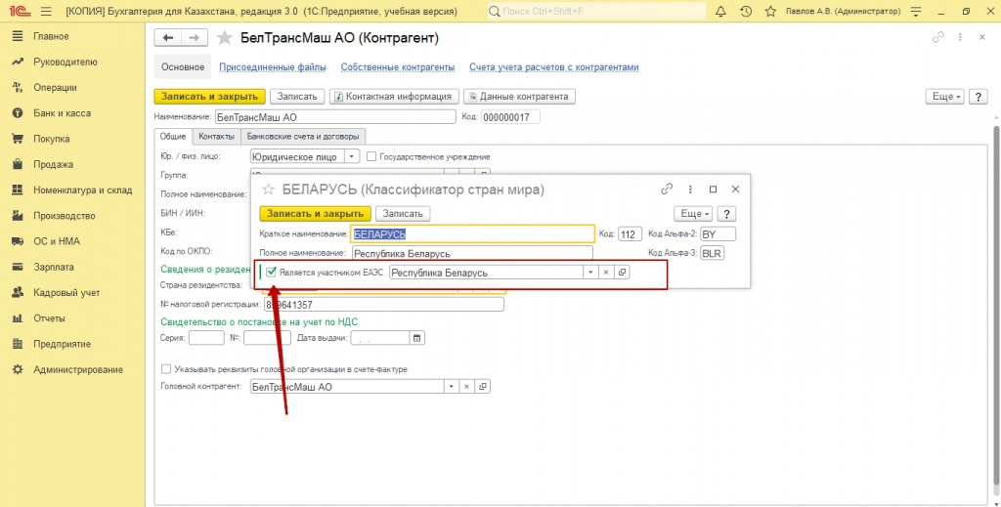This screenshot has width=1001, height=507.
Task: Open Присоединенные файлы link
Action: (x=273, y=67)
